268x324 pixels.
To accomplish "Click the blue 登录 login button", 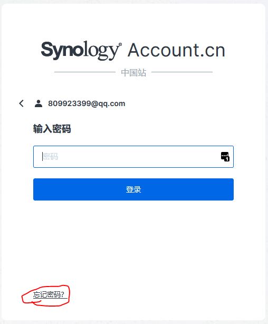I will pyautogui.click(x=133, y=189).
